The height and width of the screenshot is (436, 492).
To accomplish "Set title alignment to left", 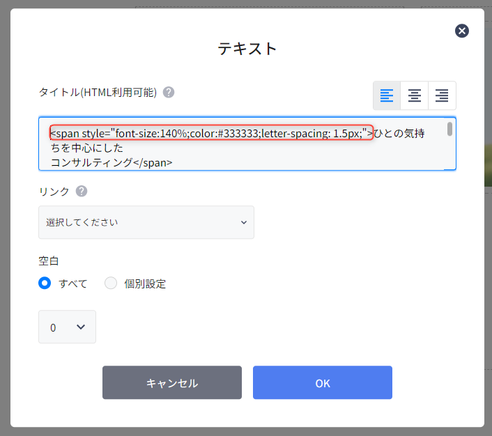I will click(387, 95).
